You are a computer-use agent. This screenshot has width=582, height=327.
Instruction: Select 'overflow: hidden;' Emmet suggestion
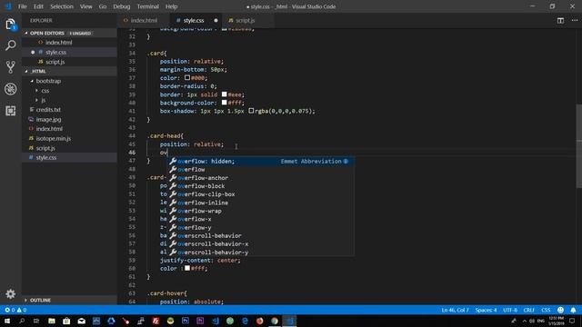[x=260, y=162]
